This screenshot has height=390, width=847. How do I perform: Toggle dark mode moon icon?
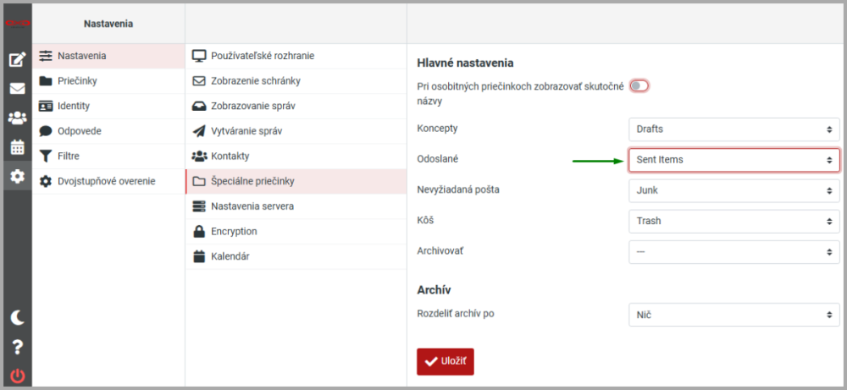[17, 317]
